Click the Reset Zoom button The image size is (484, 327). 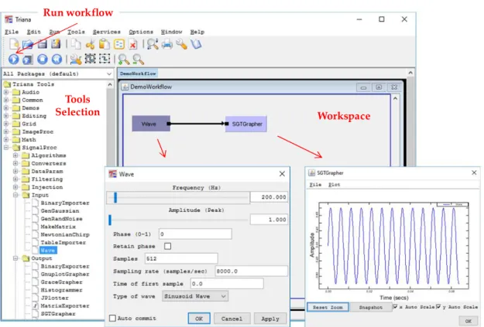[328, 307]
